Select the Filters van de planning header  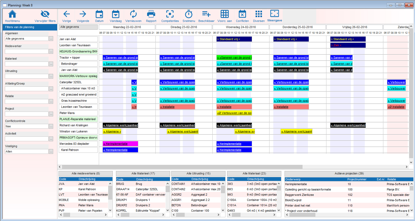[x=30, y=27]
